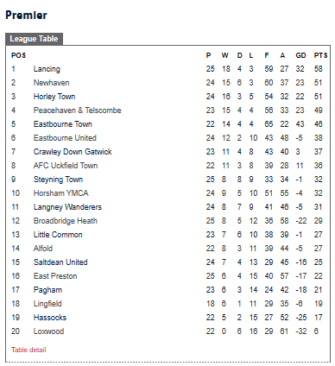
Task: Click Eastbourne United team name
Action: pyautogui.click(x=65, y=138)
